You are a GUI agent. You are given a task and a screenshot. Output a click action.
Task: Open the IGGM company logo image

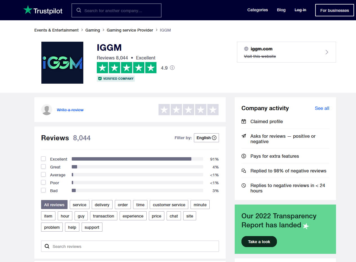tap(62, 63)
